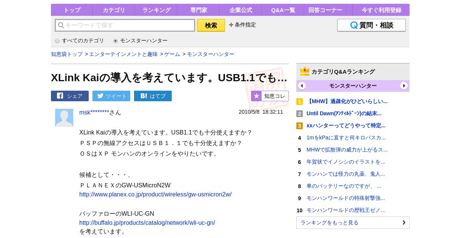Open the ゲーム breadcrumb link
The image size is (453, 238).
[x=172, y=54]
